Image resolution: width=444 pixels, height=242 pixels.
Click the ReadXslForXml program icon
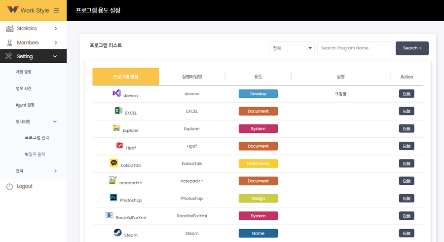click(110, 215)
